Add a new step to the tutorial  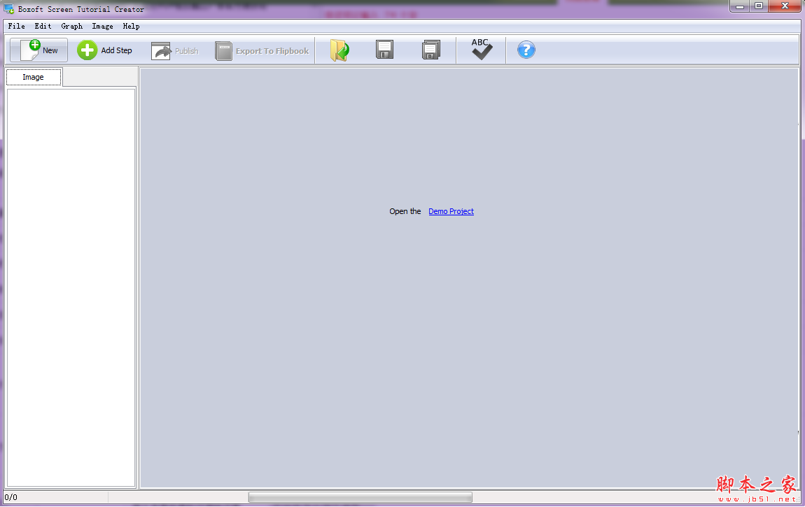tap(105, 50)
